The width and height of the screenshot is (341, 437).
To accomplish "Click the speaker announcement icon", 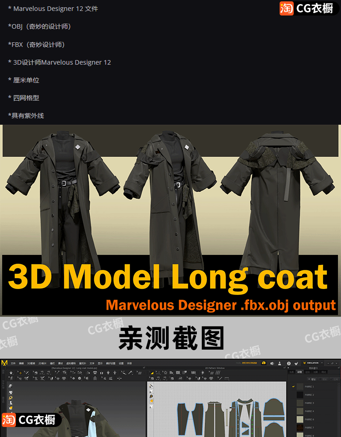I will tap(272, 363).
